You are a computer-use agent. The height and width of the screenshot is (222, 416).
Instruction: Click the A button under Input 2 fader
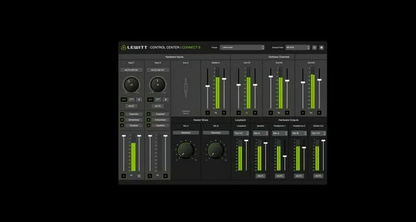(150, 176)
